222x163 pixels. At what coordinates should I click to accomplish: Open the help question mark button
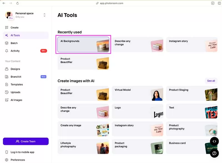point(214,153)
